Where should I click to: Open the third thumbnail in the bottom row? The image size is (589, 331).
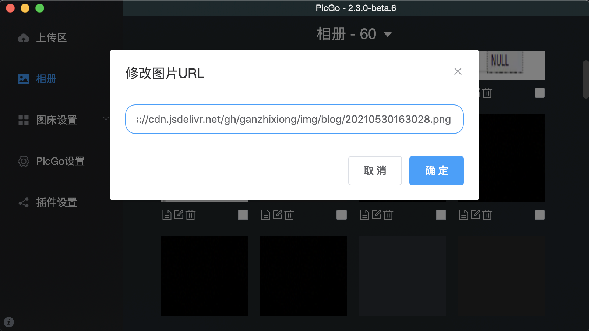point(402,276)
